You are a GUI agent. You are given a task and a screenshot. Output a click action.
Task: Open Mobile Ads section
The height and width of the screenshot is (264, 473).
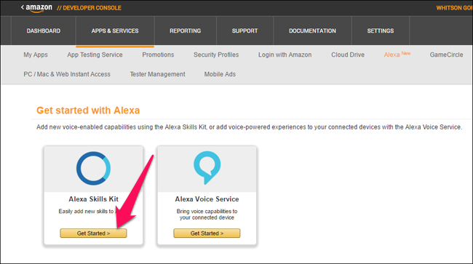[x=220, y=74]
